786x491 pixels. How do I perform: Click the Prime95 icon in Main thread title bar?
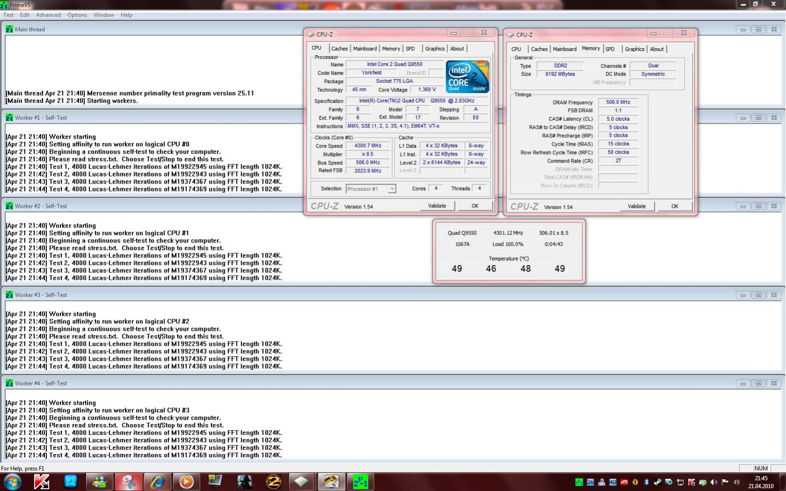click(9, 29)
